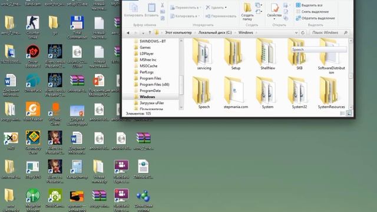377x212 pixels.
Task: Open the Foxit Reader desktop shortcut
Action: 33,111
